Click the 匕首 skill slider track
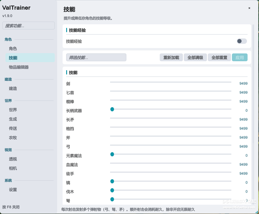 point(171,91)
